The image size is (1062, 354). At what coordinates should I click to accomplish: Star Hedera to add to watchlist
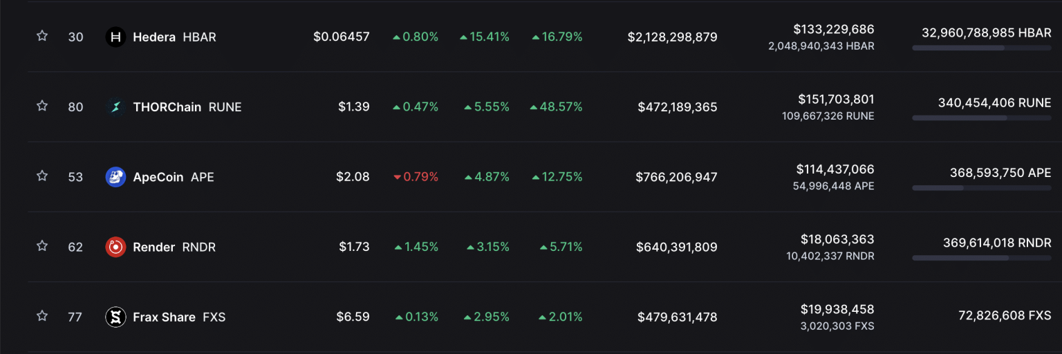(42, 36)
